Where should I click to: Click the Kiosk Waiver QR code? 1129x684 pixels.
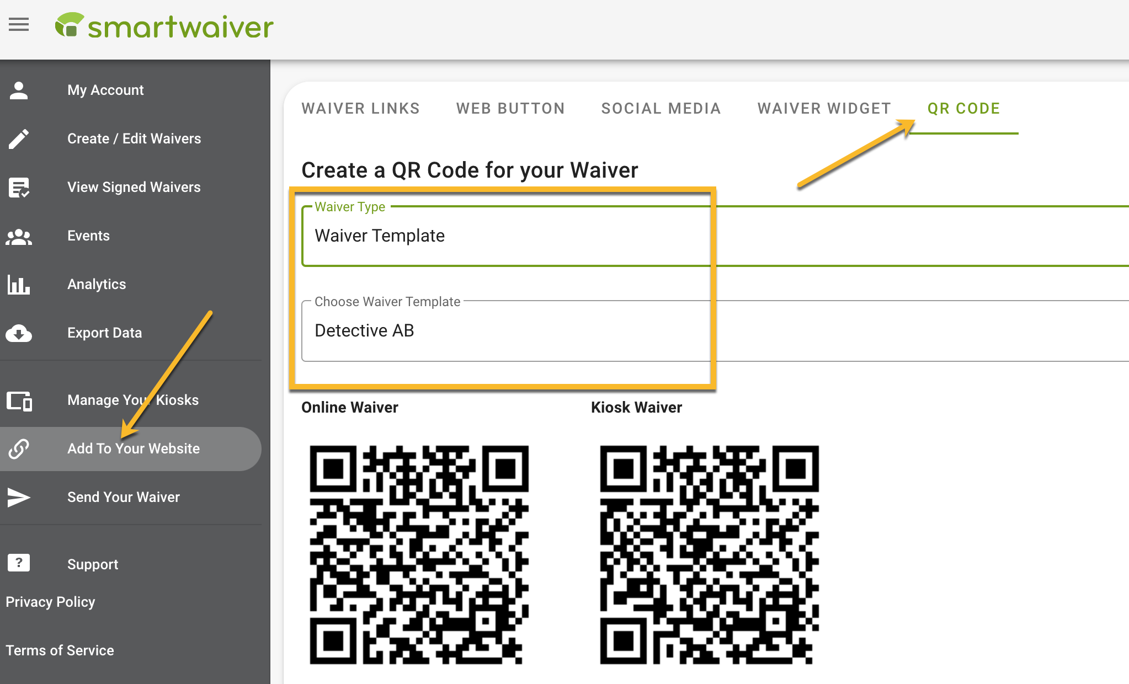pos(709,554)
